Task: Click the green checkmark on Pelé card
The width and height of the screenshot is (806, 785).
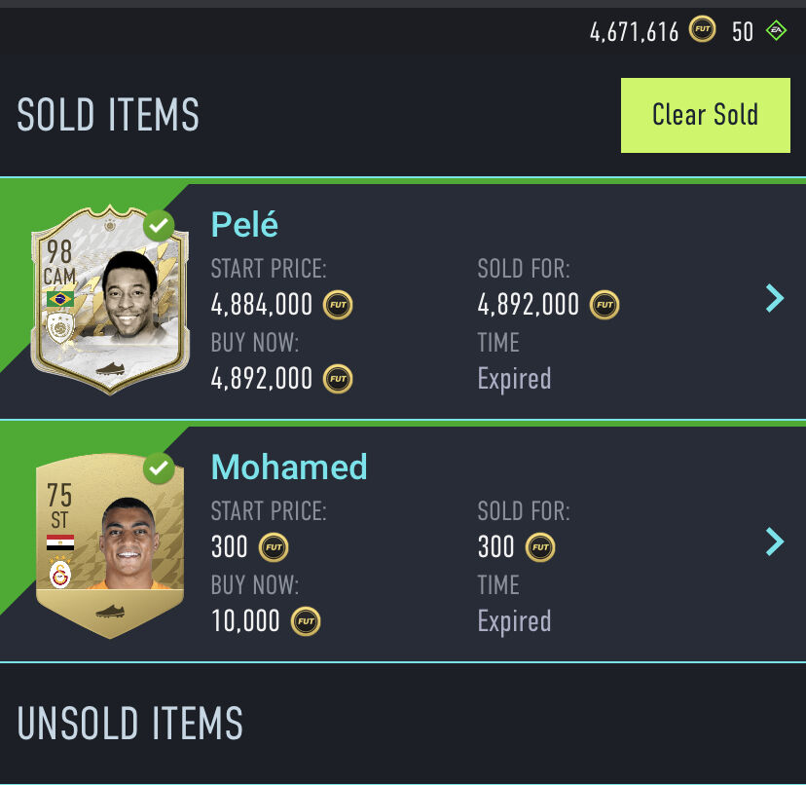Action: [x=159, y=227]
